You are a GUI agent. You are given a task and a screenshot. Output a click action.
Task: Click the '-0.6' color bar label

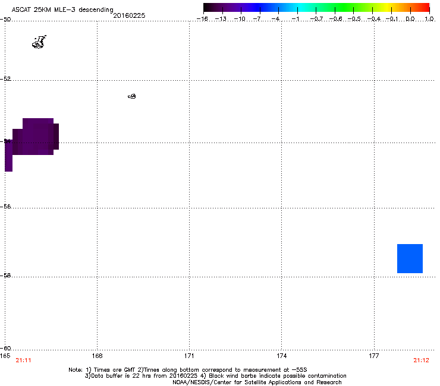(x=335, y=19)
